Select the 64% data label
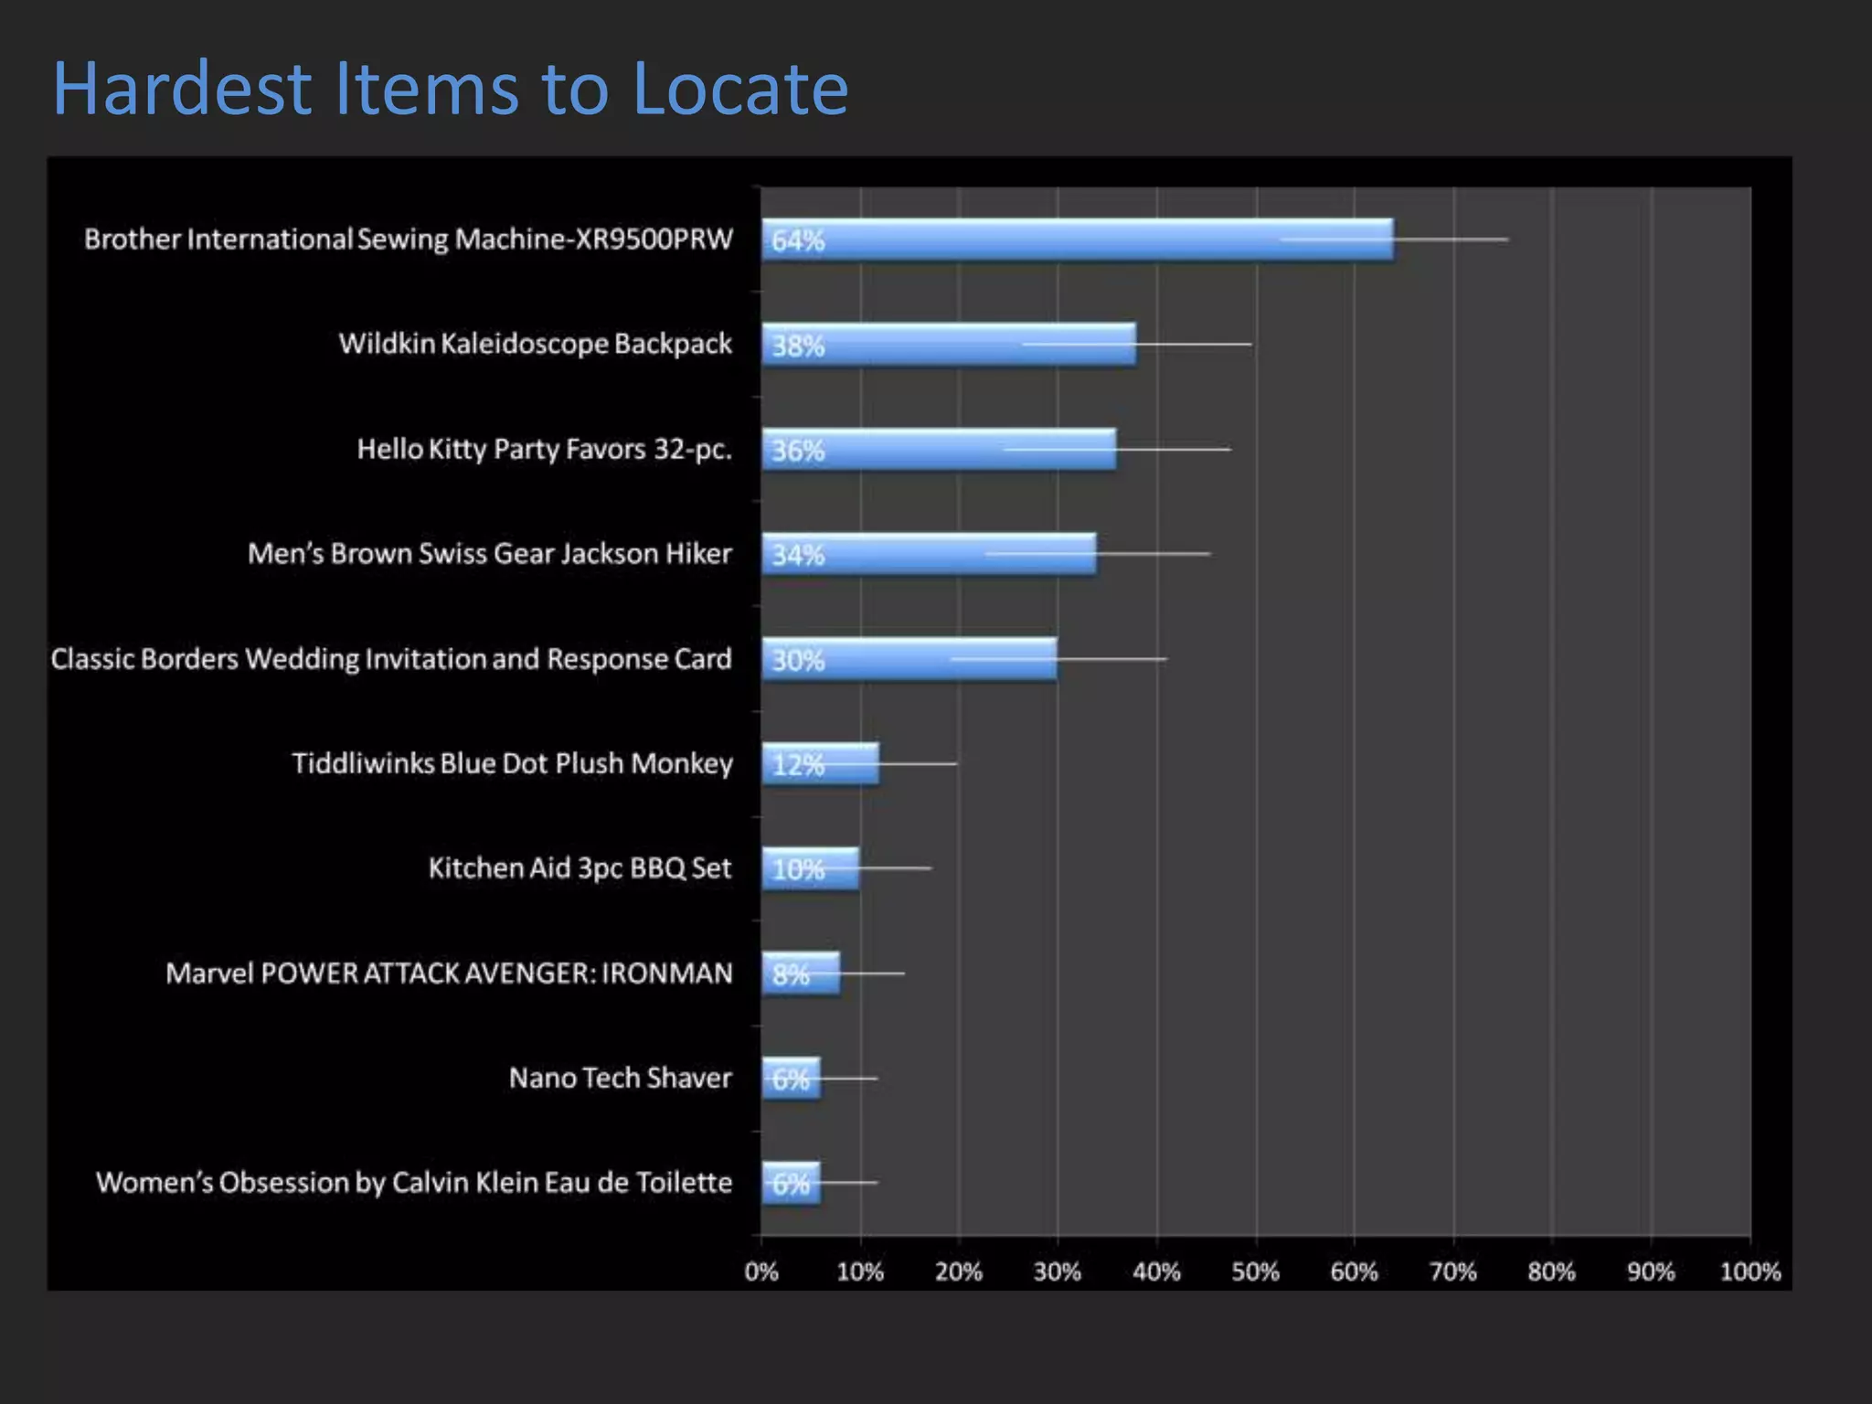1872x1404 pixels. [798, 241]
